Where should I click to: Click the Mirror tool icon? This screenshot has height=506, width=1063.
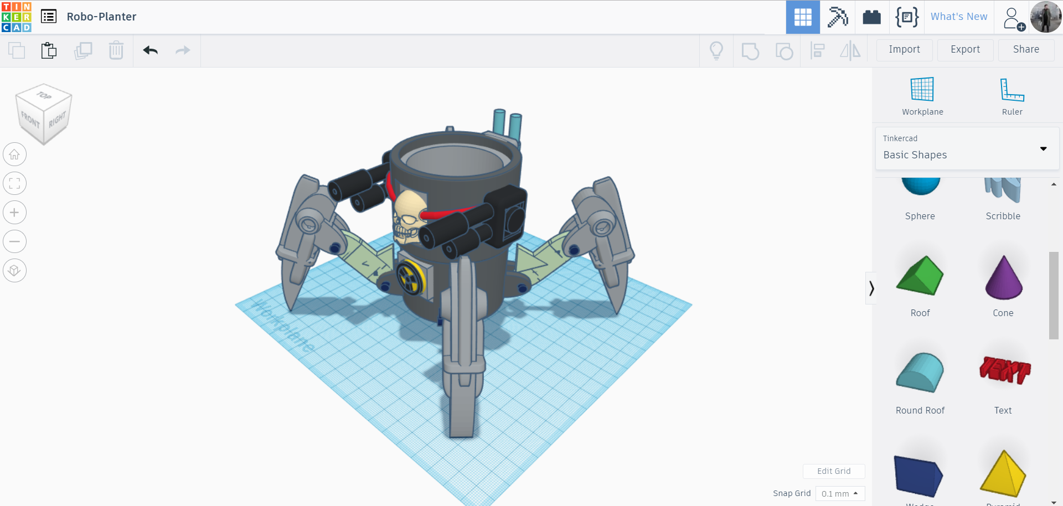(x=850, y=51)
